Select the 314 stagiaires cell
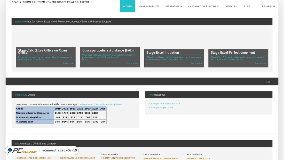This screenshot has height=160, width=284. [80, 117]
